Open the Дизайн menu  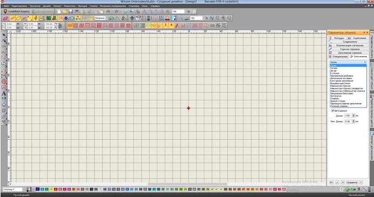coord(46,6)
